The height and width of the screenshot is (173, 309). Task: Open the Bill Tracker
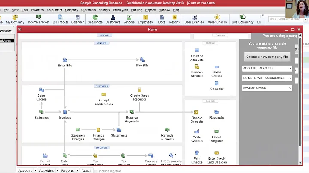[61, 19]
